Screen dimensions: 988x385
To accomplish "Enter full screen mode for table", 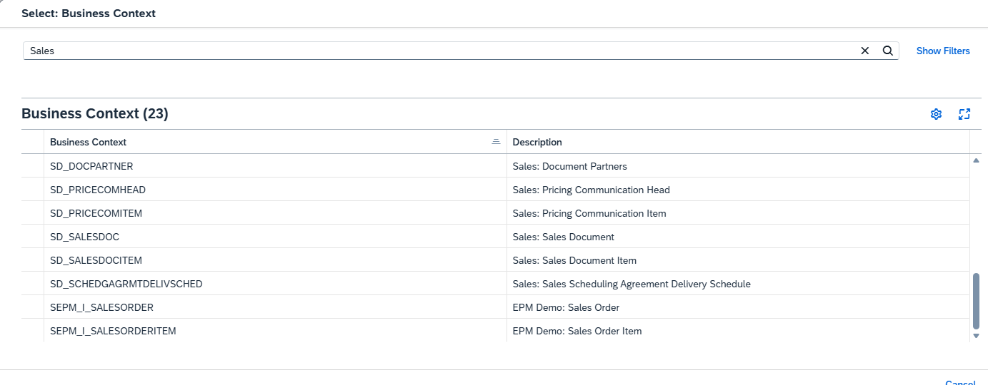I will pos(964,114).
